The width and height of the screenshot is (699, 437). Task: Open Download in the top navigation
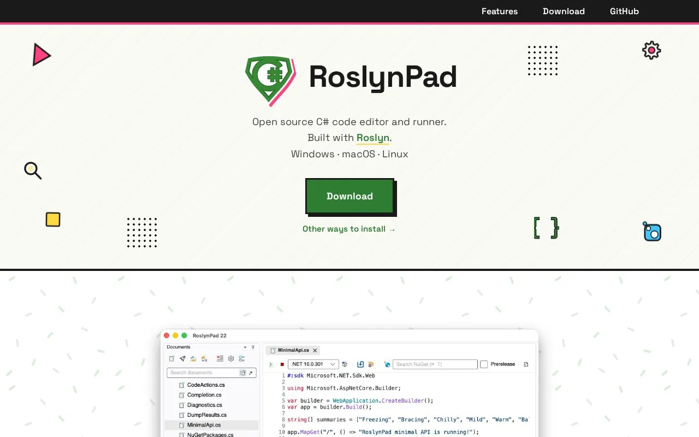coord(564,11)
